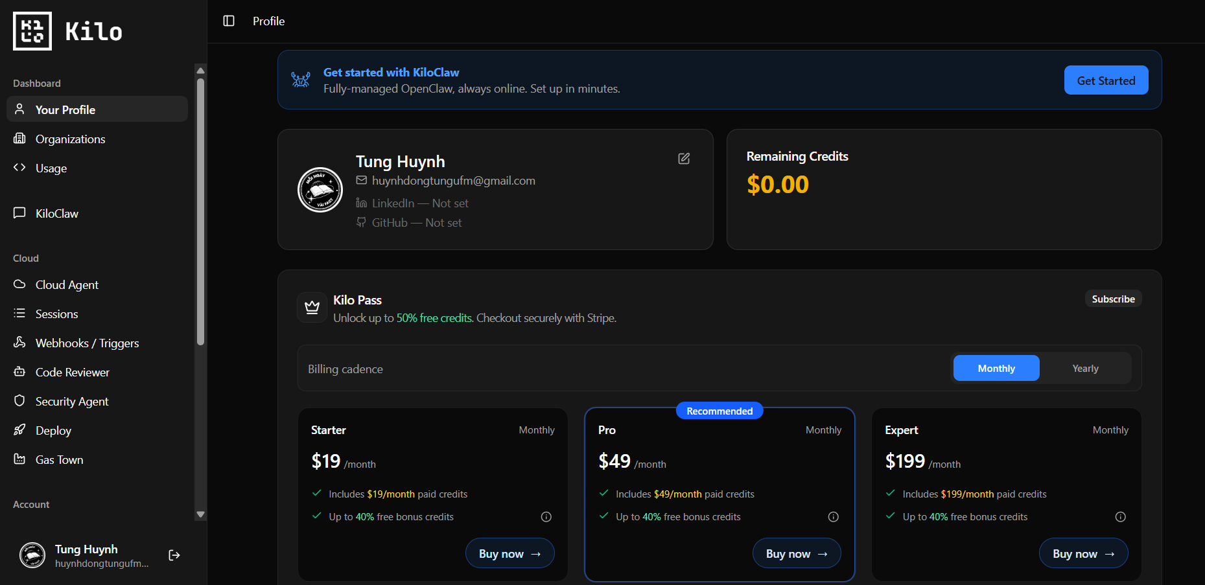Screen dimensions: 1205x585
Task: Click Tung Huynh name in profile card
Action: 400,161
